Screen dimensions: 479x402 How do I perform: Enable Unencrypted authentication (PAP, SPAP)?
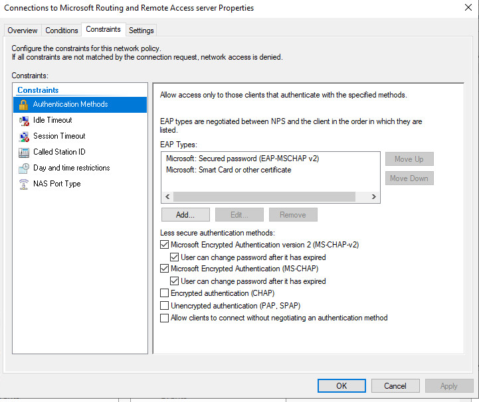pyautogui.click(x=165, y=306)
